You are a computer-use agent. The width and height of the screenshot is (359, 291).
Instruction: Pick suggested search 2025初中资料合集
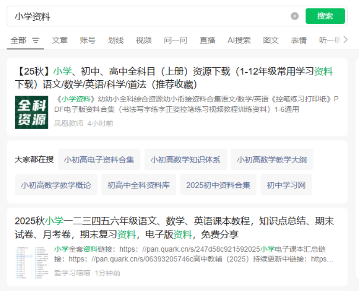click(x=218, y=185)
